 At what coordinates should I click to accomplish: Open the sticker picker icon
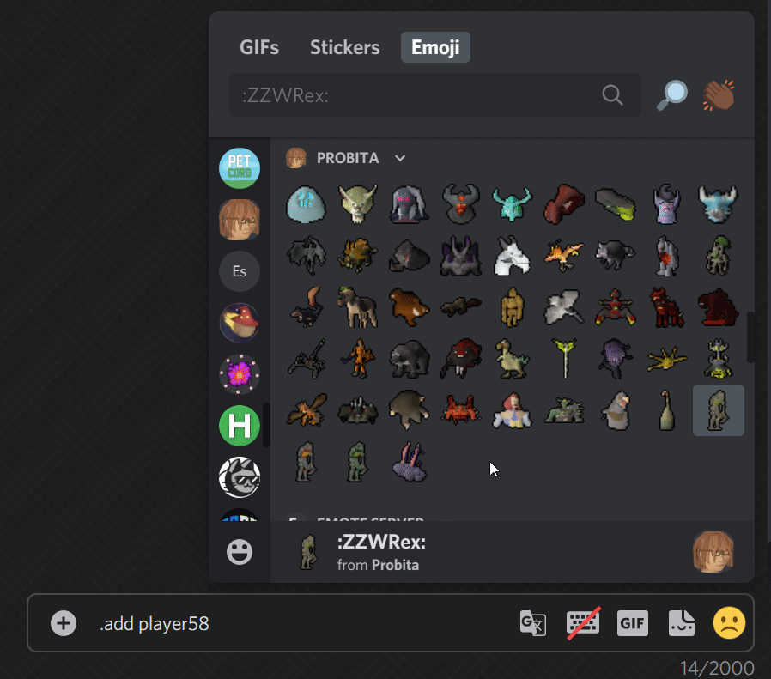(682, 623)
